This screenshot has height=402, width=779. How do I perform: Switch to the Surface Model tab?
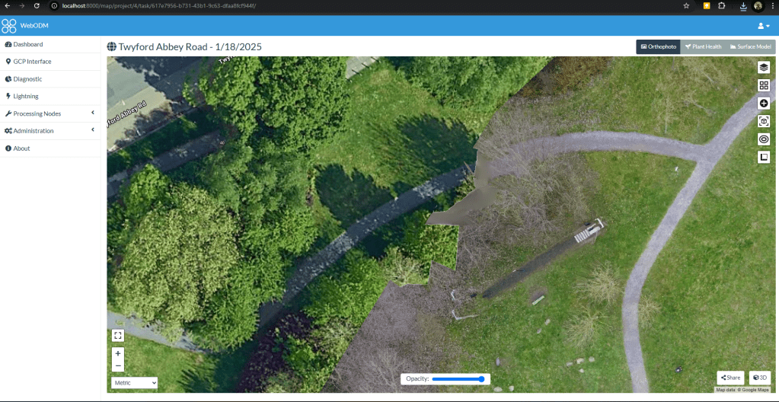point(750,46)
